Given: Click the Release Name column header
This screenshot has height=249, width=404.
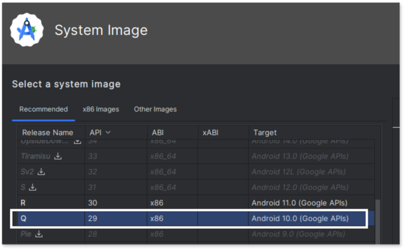Looking at the screenshot, I should (x=48, y=133).
